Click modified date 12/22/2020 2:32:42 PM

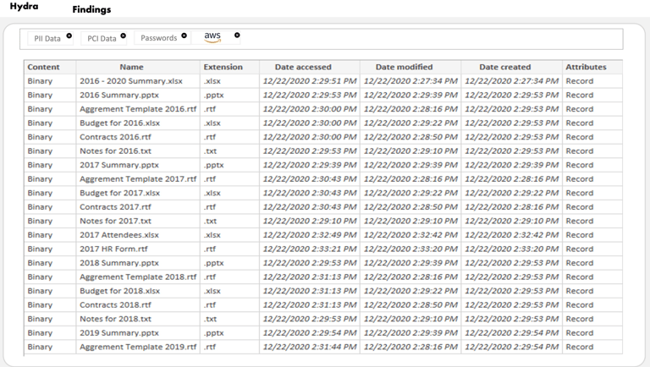(410, 235)
